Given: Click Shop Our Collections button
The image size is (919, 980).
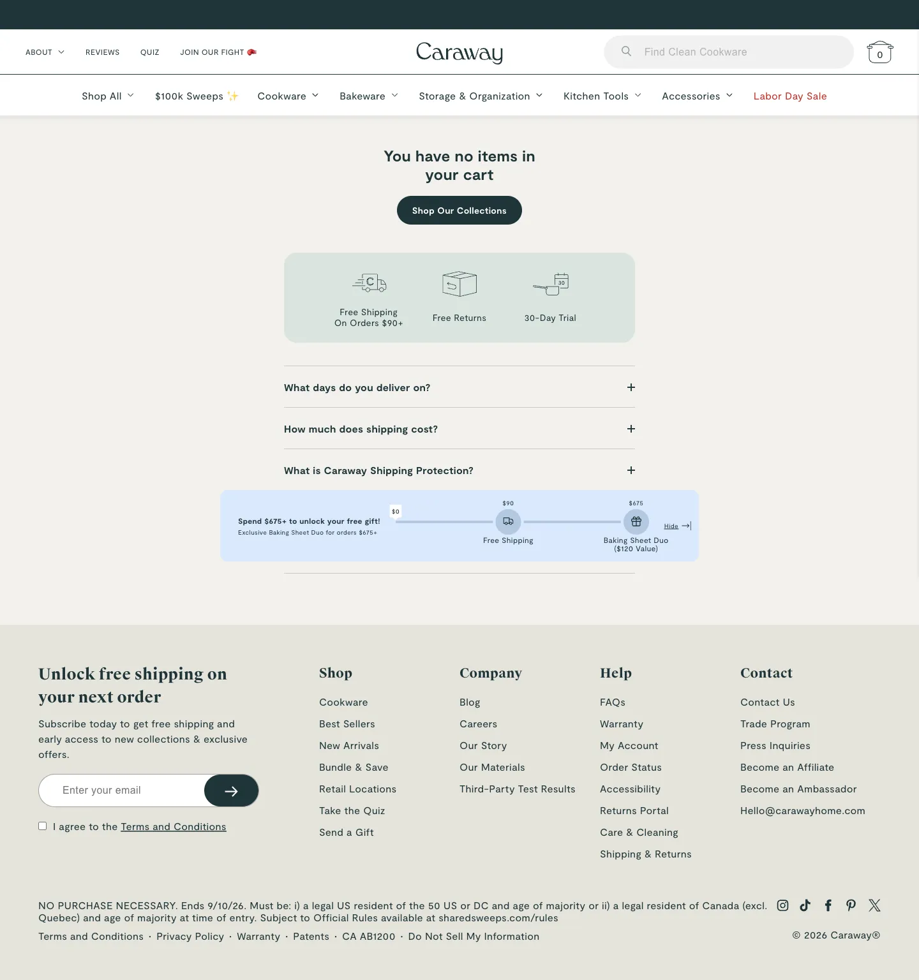Looking at the screenshot, I should coord(459,211).
